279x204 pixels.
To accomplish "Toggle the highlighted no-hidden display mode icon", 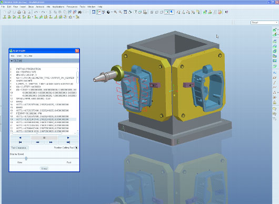I will pos(166,12).
